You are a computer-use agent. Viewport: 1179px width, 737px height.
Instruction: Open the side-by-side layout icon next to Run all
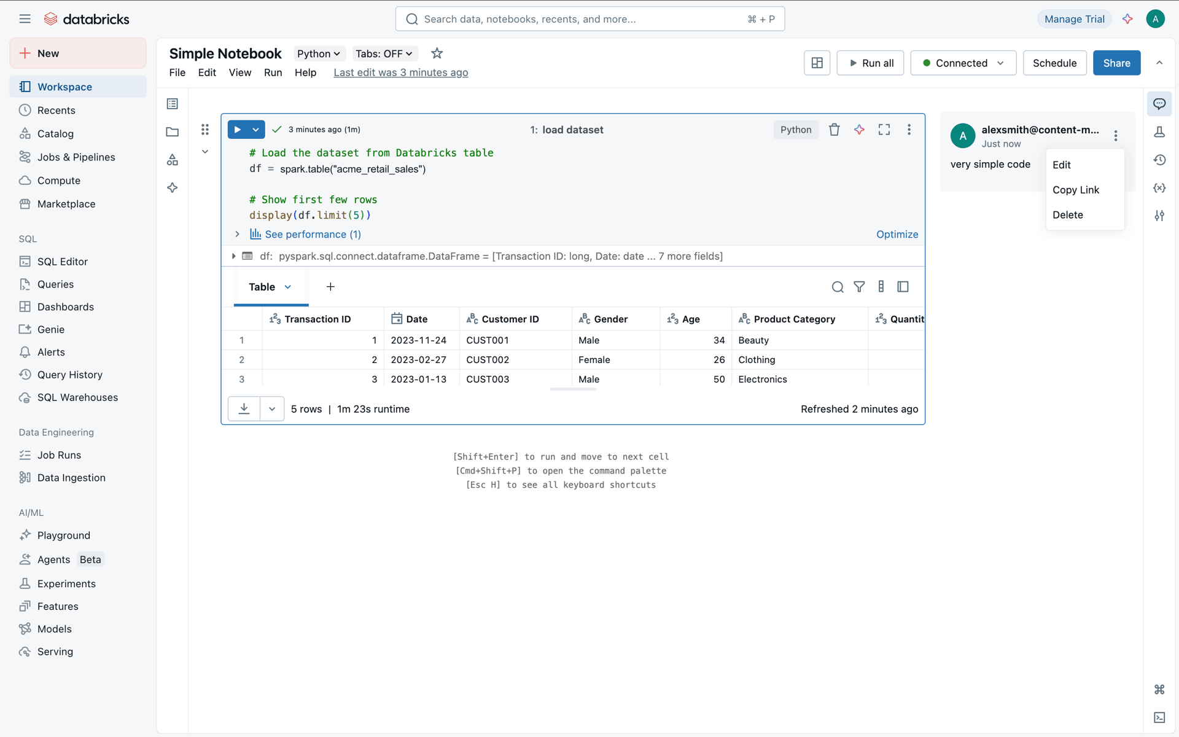pyautogui.click(x=817, y=63)
